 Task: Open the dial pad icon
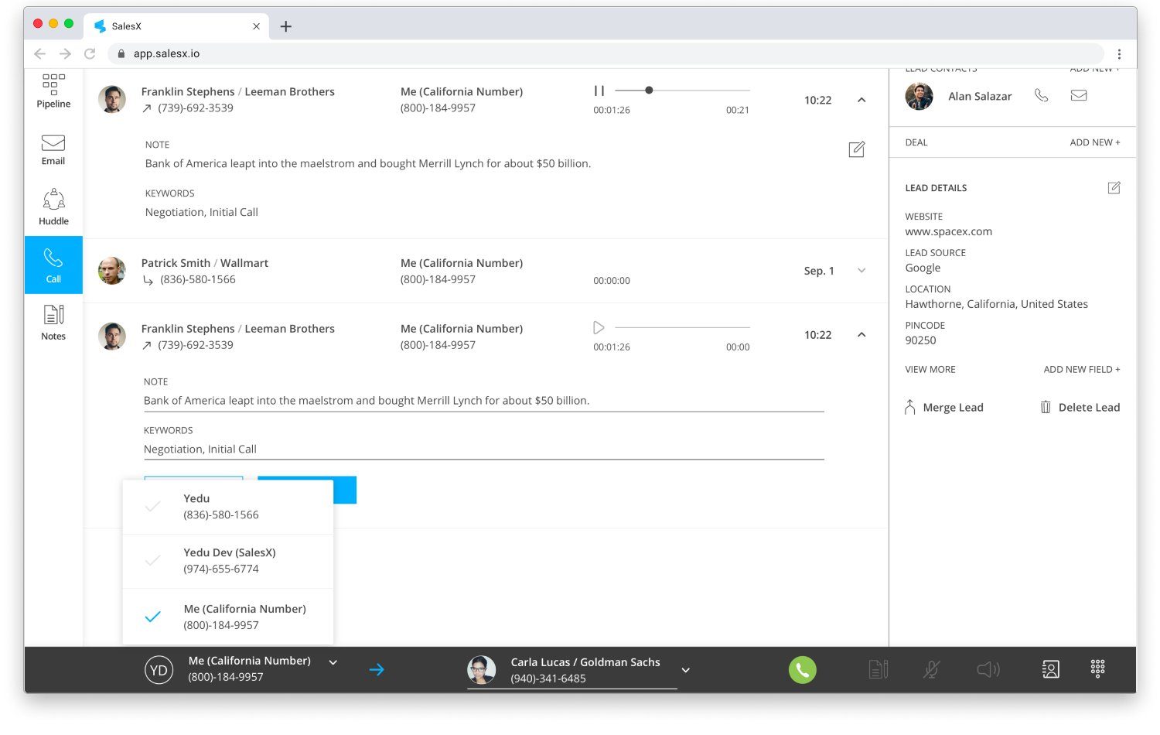[x=1097, y=669]
